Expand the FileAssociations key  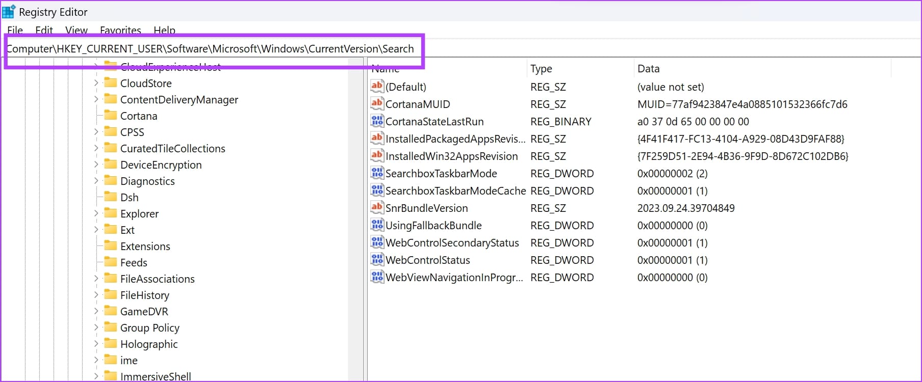click(96, 278)
